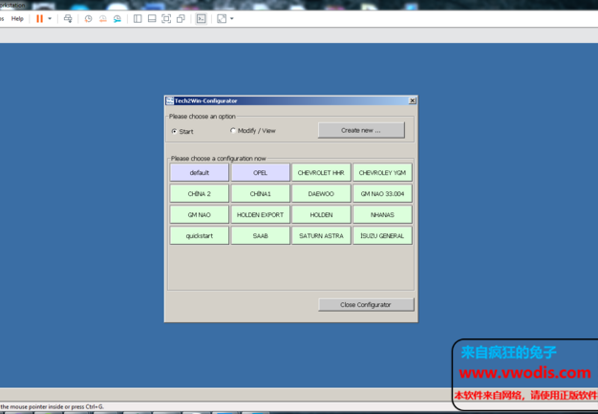The height and width of the screenshot is (414, 598).
Task: Pause the virtual machine in VMware
Action: click(x=40, y=19)
